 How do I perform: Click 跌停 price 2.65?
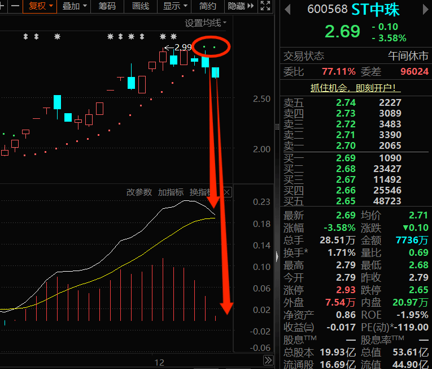pos(418,290)
